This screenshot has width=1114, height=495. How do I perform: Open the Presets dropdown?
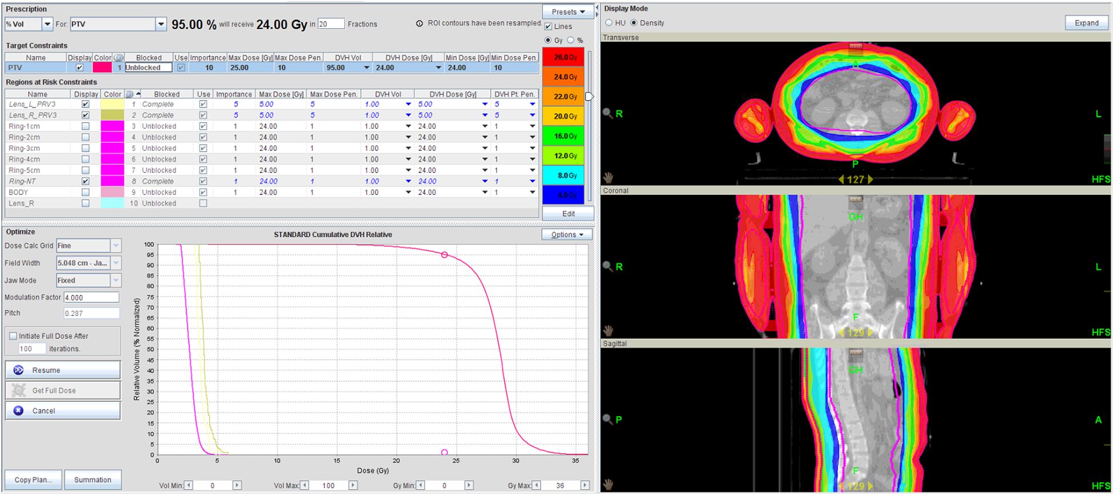click(x=568, y=11)
